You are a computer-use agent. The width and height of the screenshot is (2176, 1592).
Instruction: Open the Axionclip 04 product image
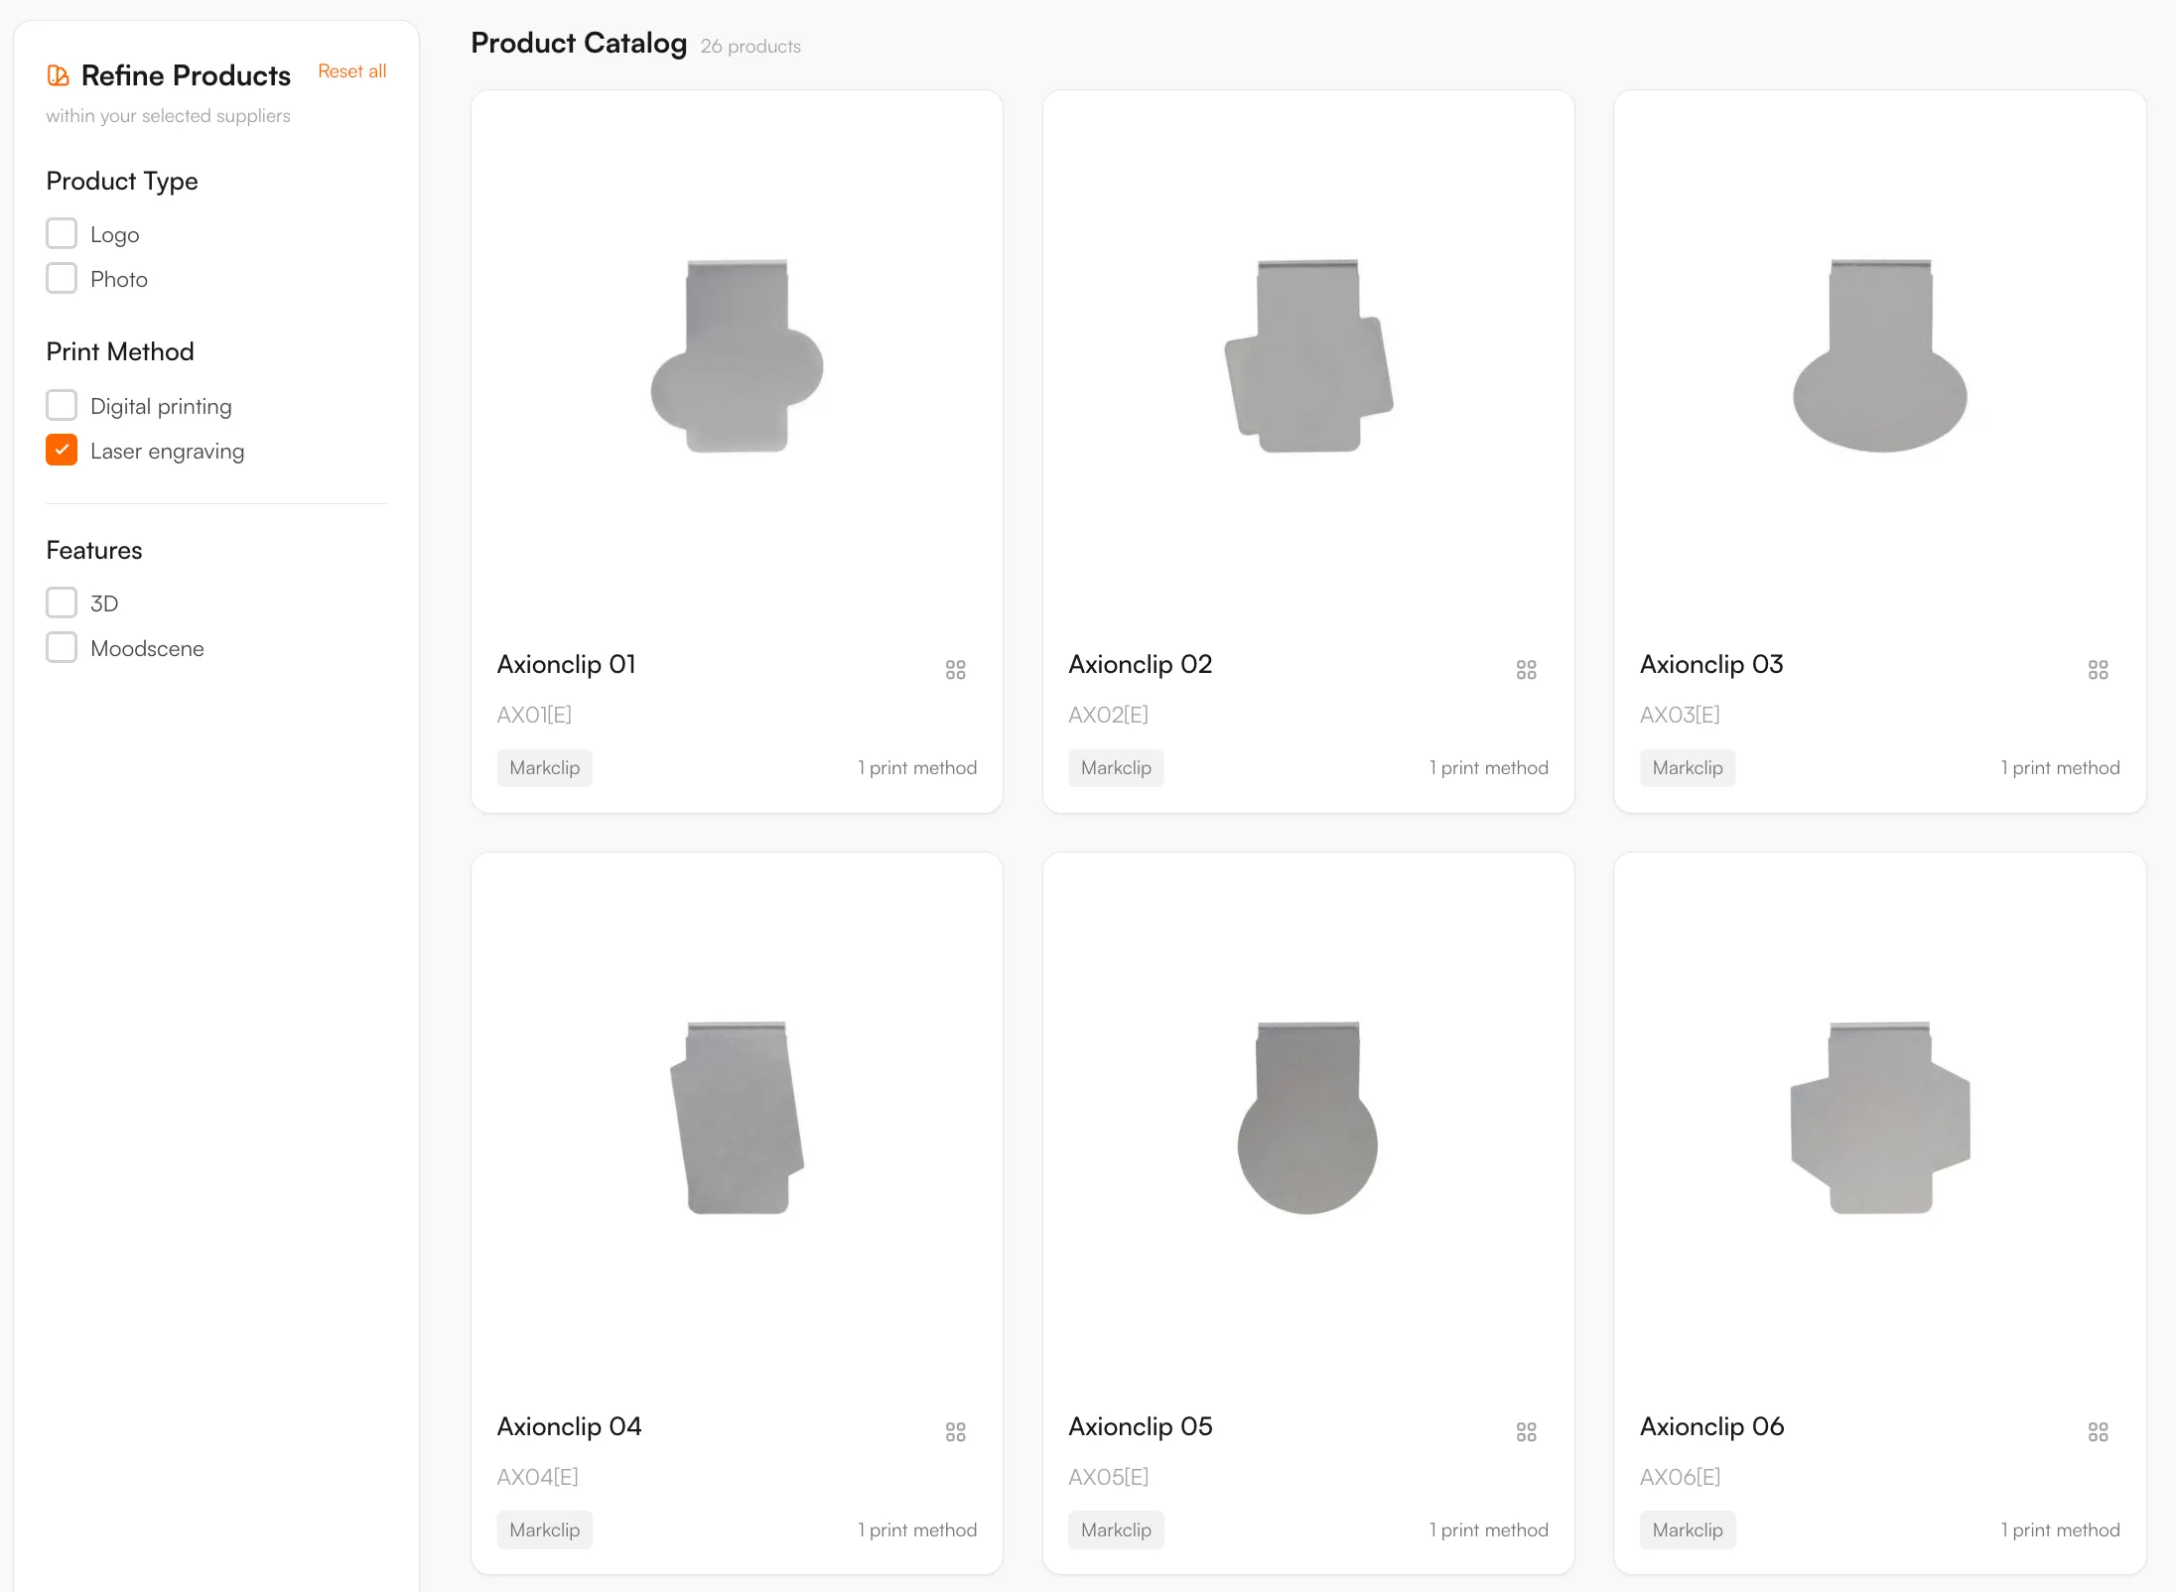click(x=737, y=1118)
